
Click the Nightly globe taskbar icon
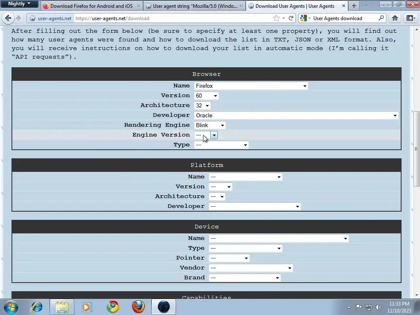pos(164,307)
